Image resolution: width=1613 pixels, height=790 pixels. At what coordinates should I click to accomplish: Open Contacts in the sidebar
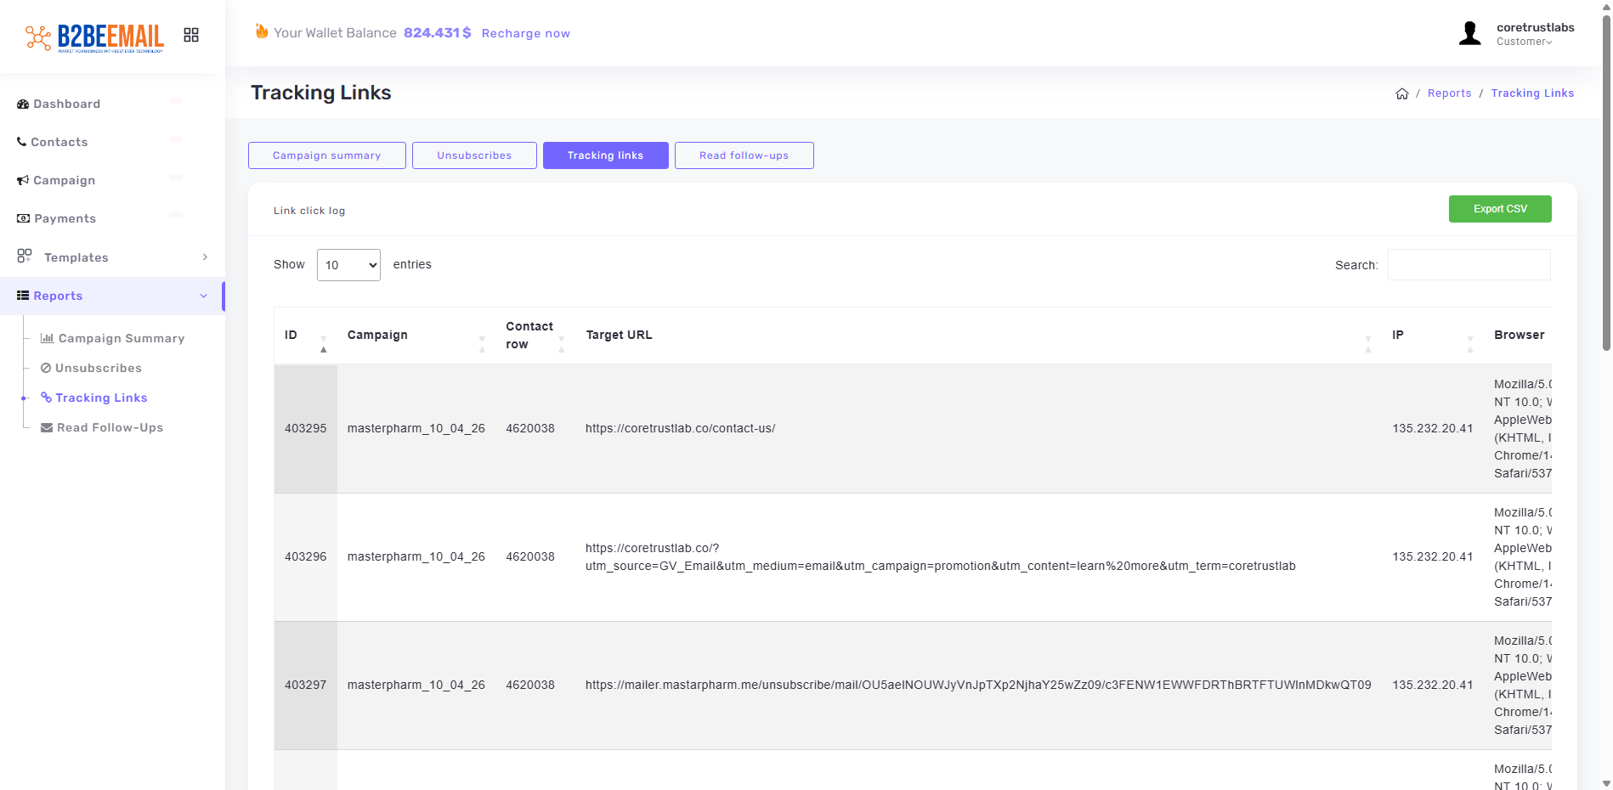pyautogui.click(x=59, y=142)
